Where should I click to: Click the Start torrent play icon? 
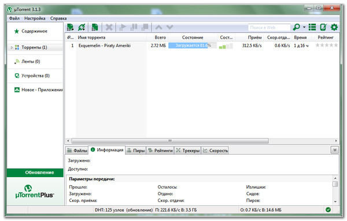click(123, 27)
